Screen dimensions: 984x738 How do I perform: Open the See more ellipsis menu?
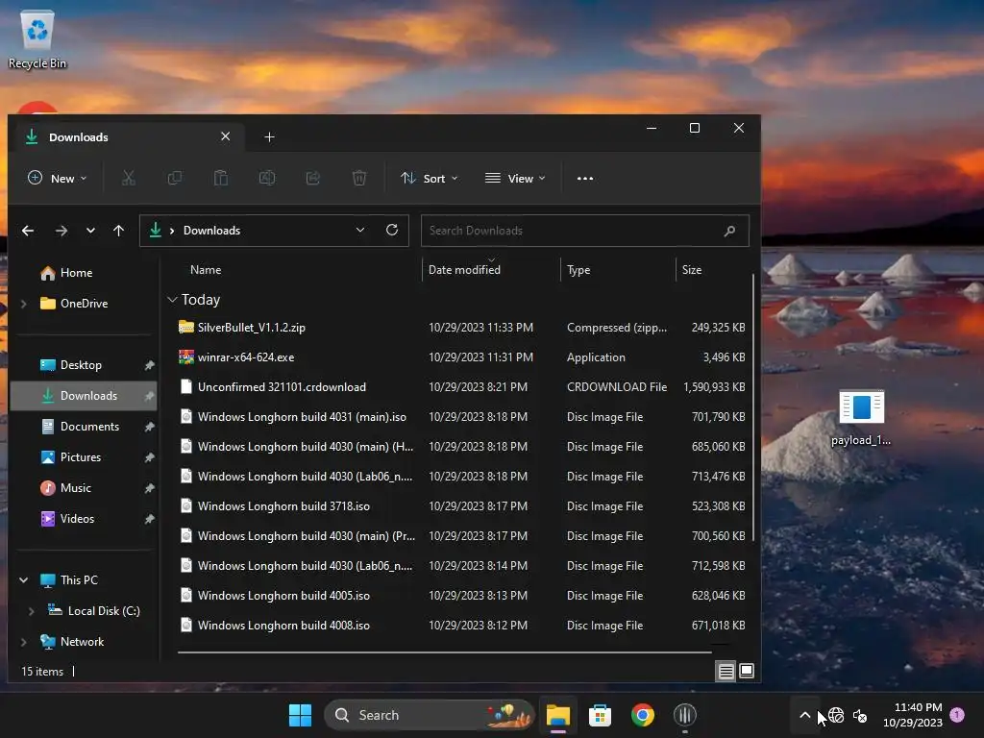[x=585, y=178]
